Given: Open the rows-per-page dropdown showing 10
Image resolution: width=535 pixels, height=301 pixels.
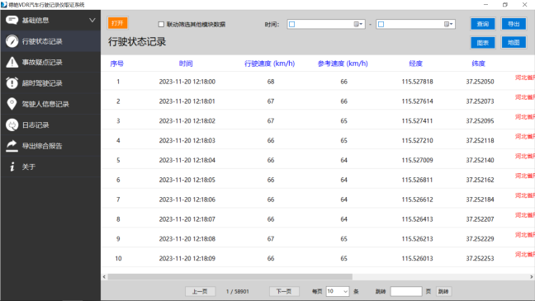Looking at the screenshot, I should click(x=338, y=291).
